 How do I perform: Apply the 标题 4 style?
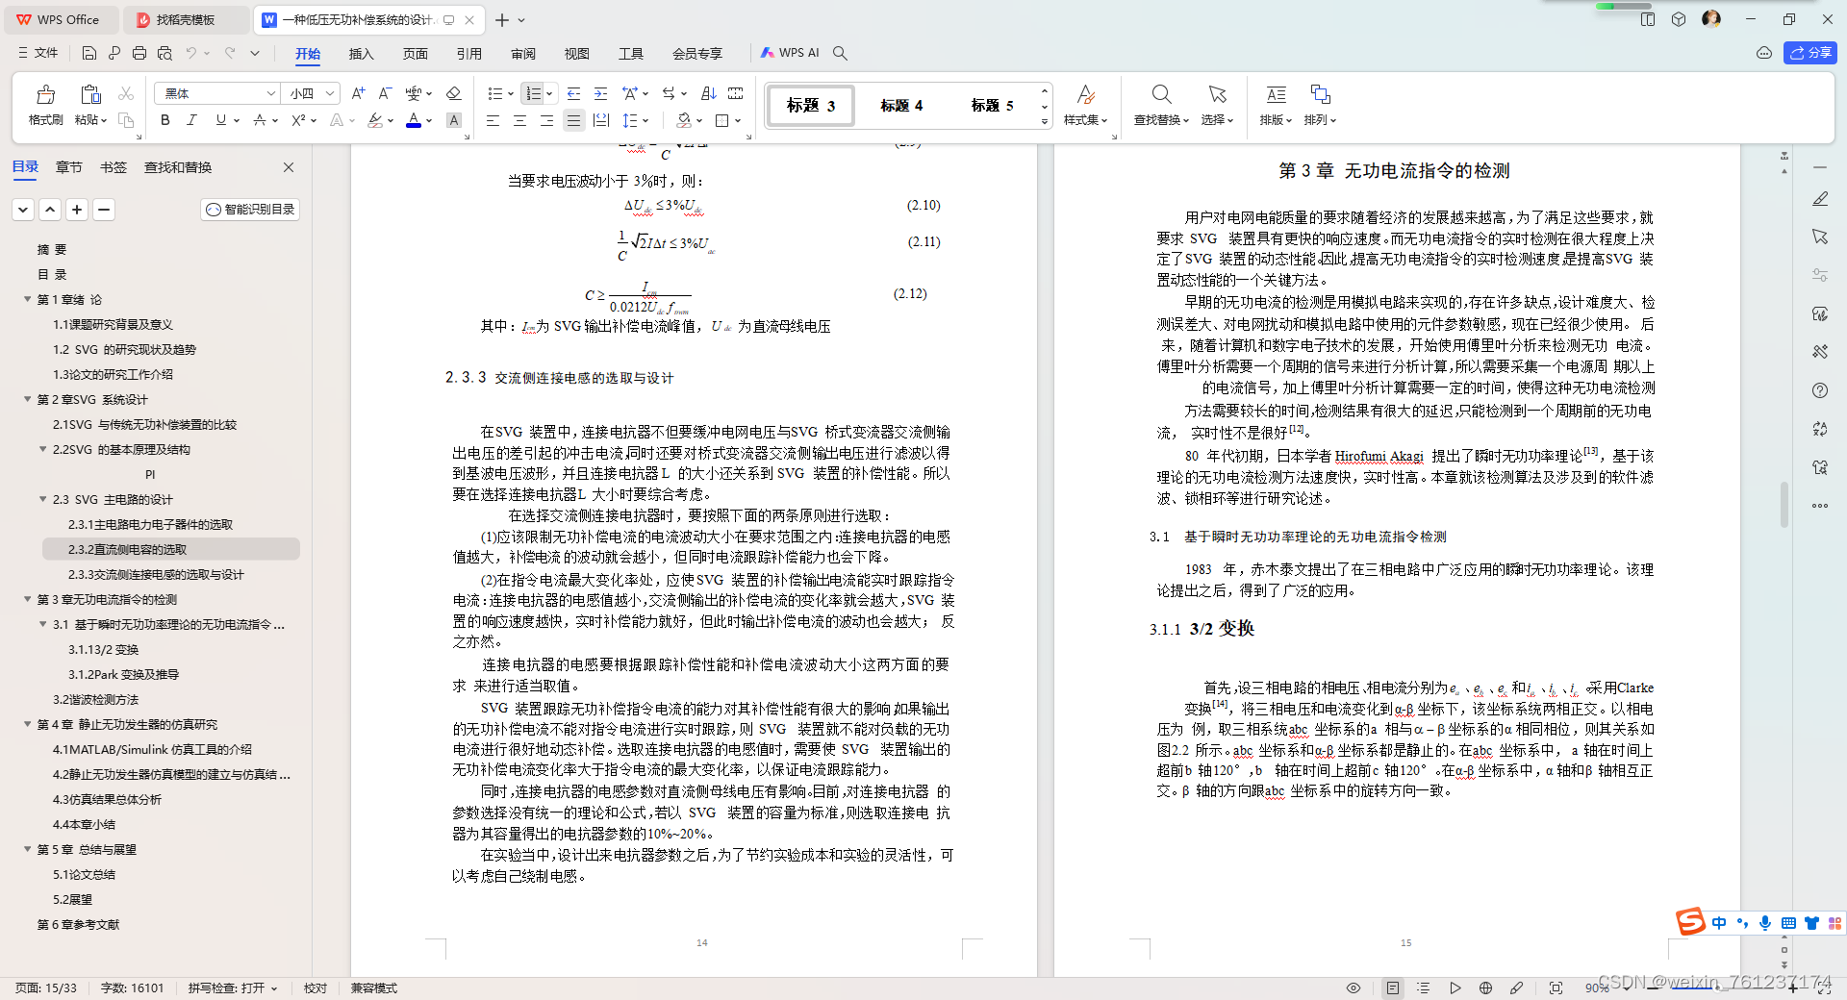pyautogui.click(x=901, y=106)
